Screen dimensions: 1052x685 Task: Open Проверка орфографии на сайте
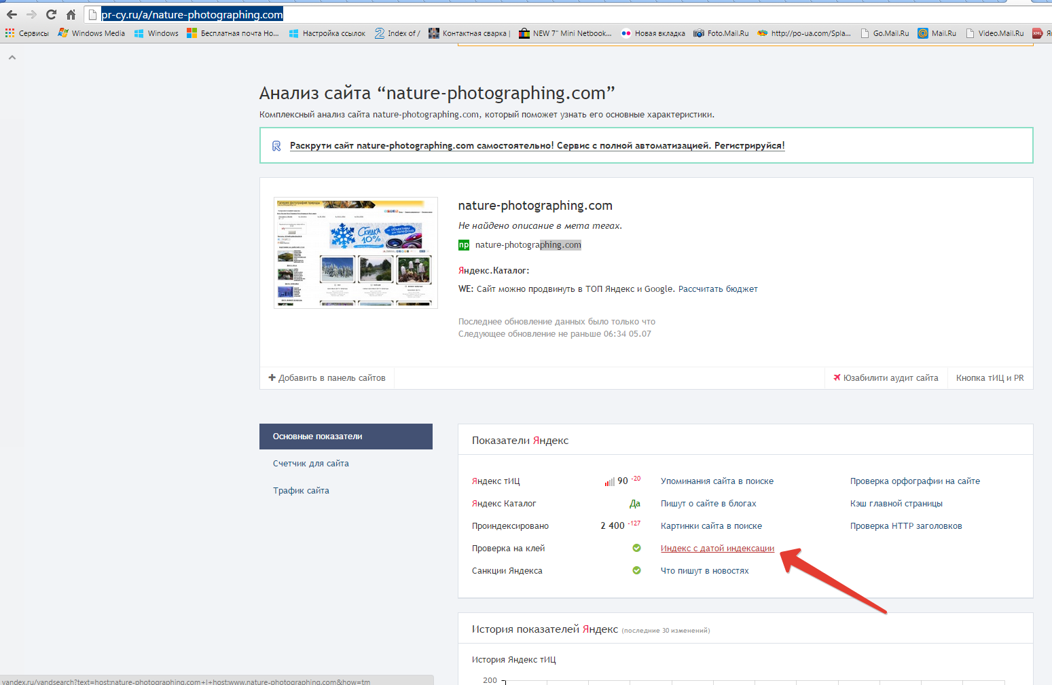point(915,481)
